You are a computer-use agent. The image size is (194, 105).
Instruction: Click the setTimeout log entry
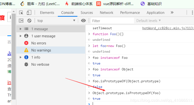coord(102,28)
